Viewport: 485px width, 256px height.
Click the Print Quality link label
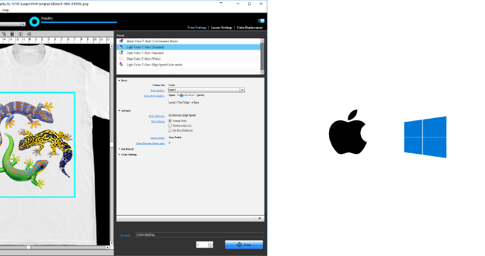[158, 91]
